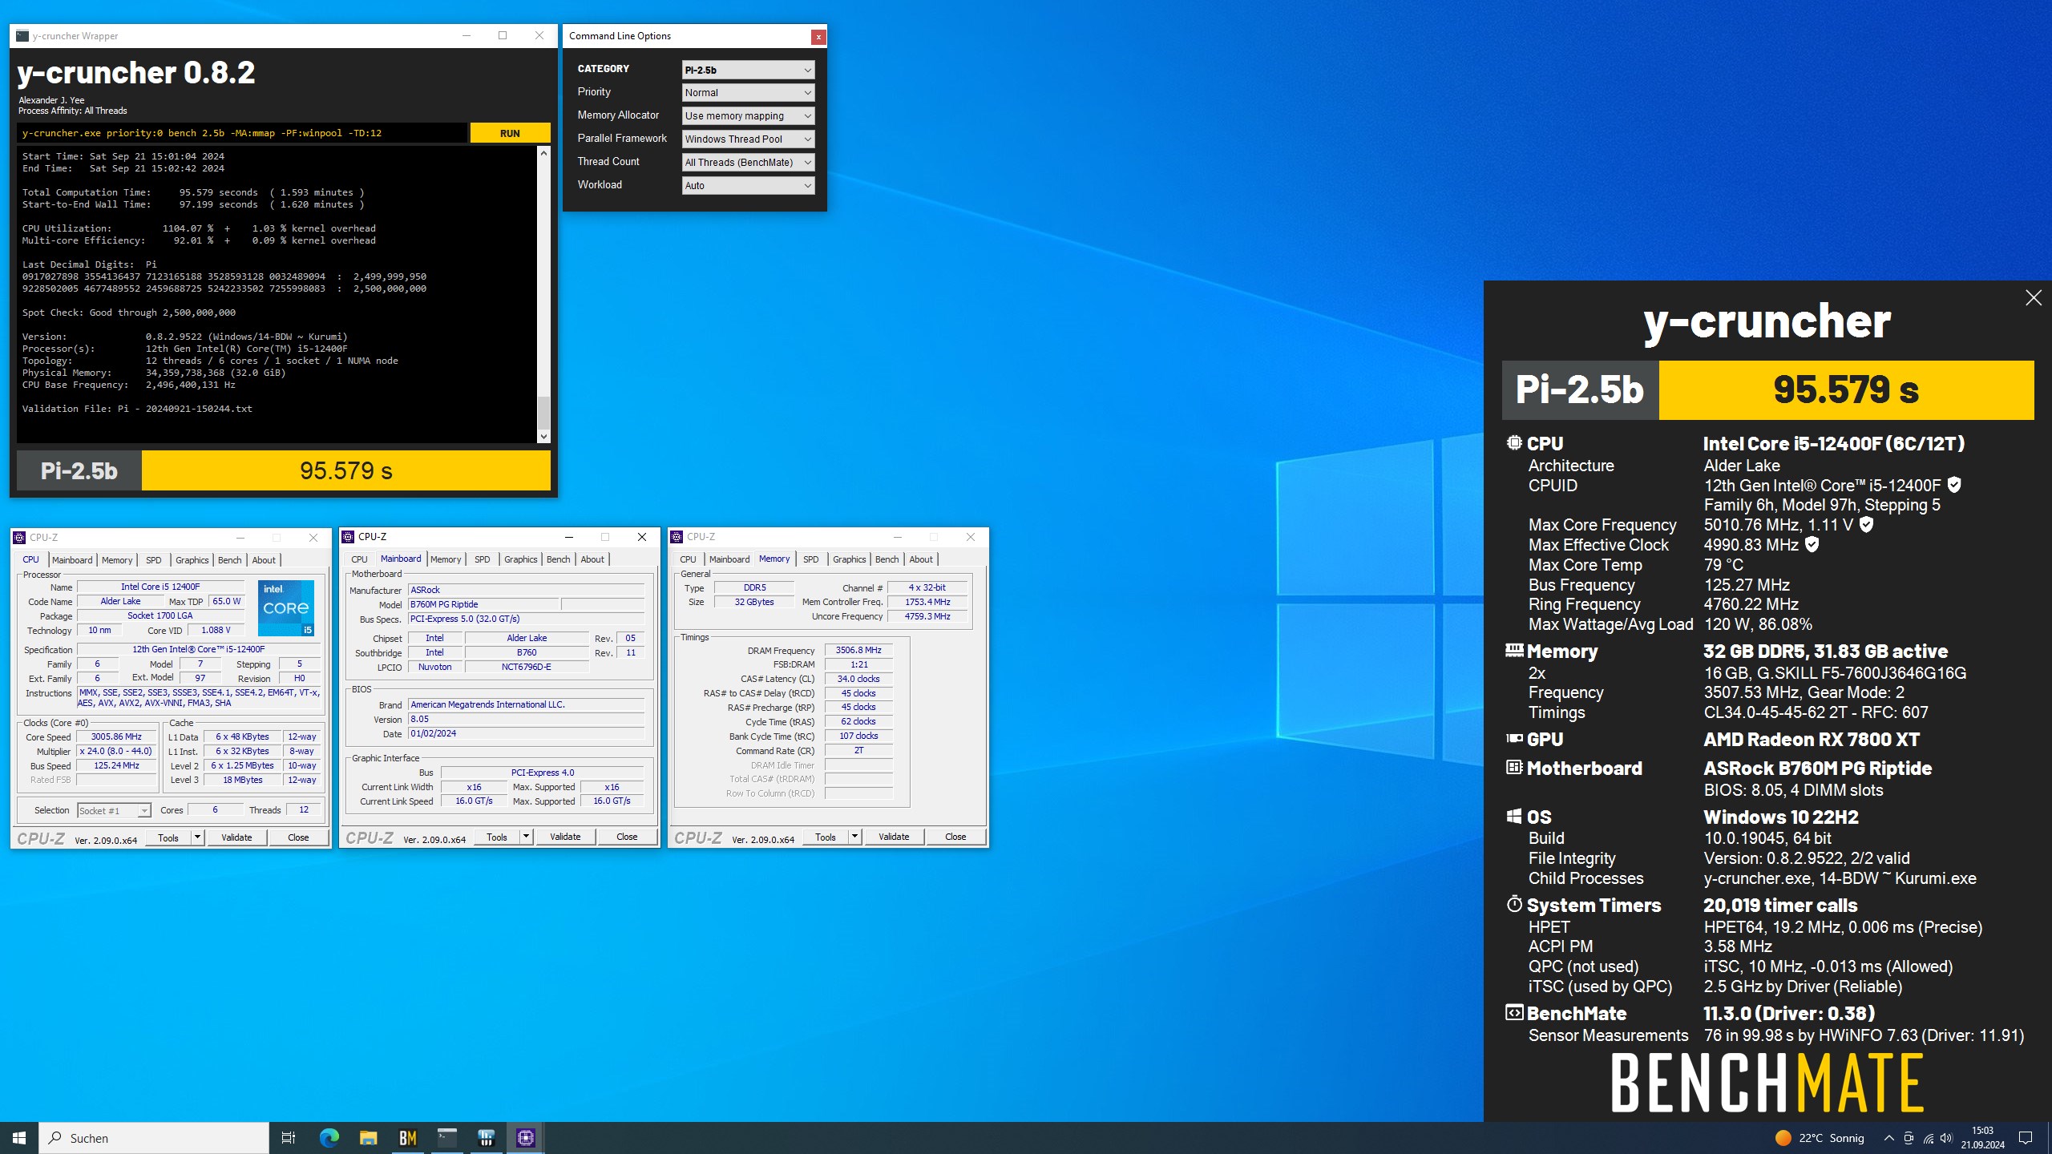2052x1154 pixels.
Task: Launch Microsoft Edge from the taskbar
Action: (x=329, y=1138)
